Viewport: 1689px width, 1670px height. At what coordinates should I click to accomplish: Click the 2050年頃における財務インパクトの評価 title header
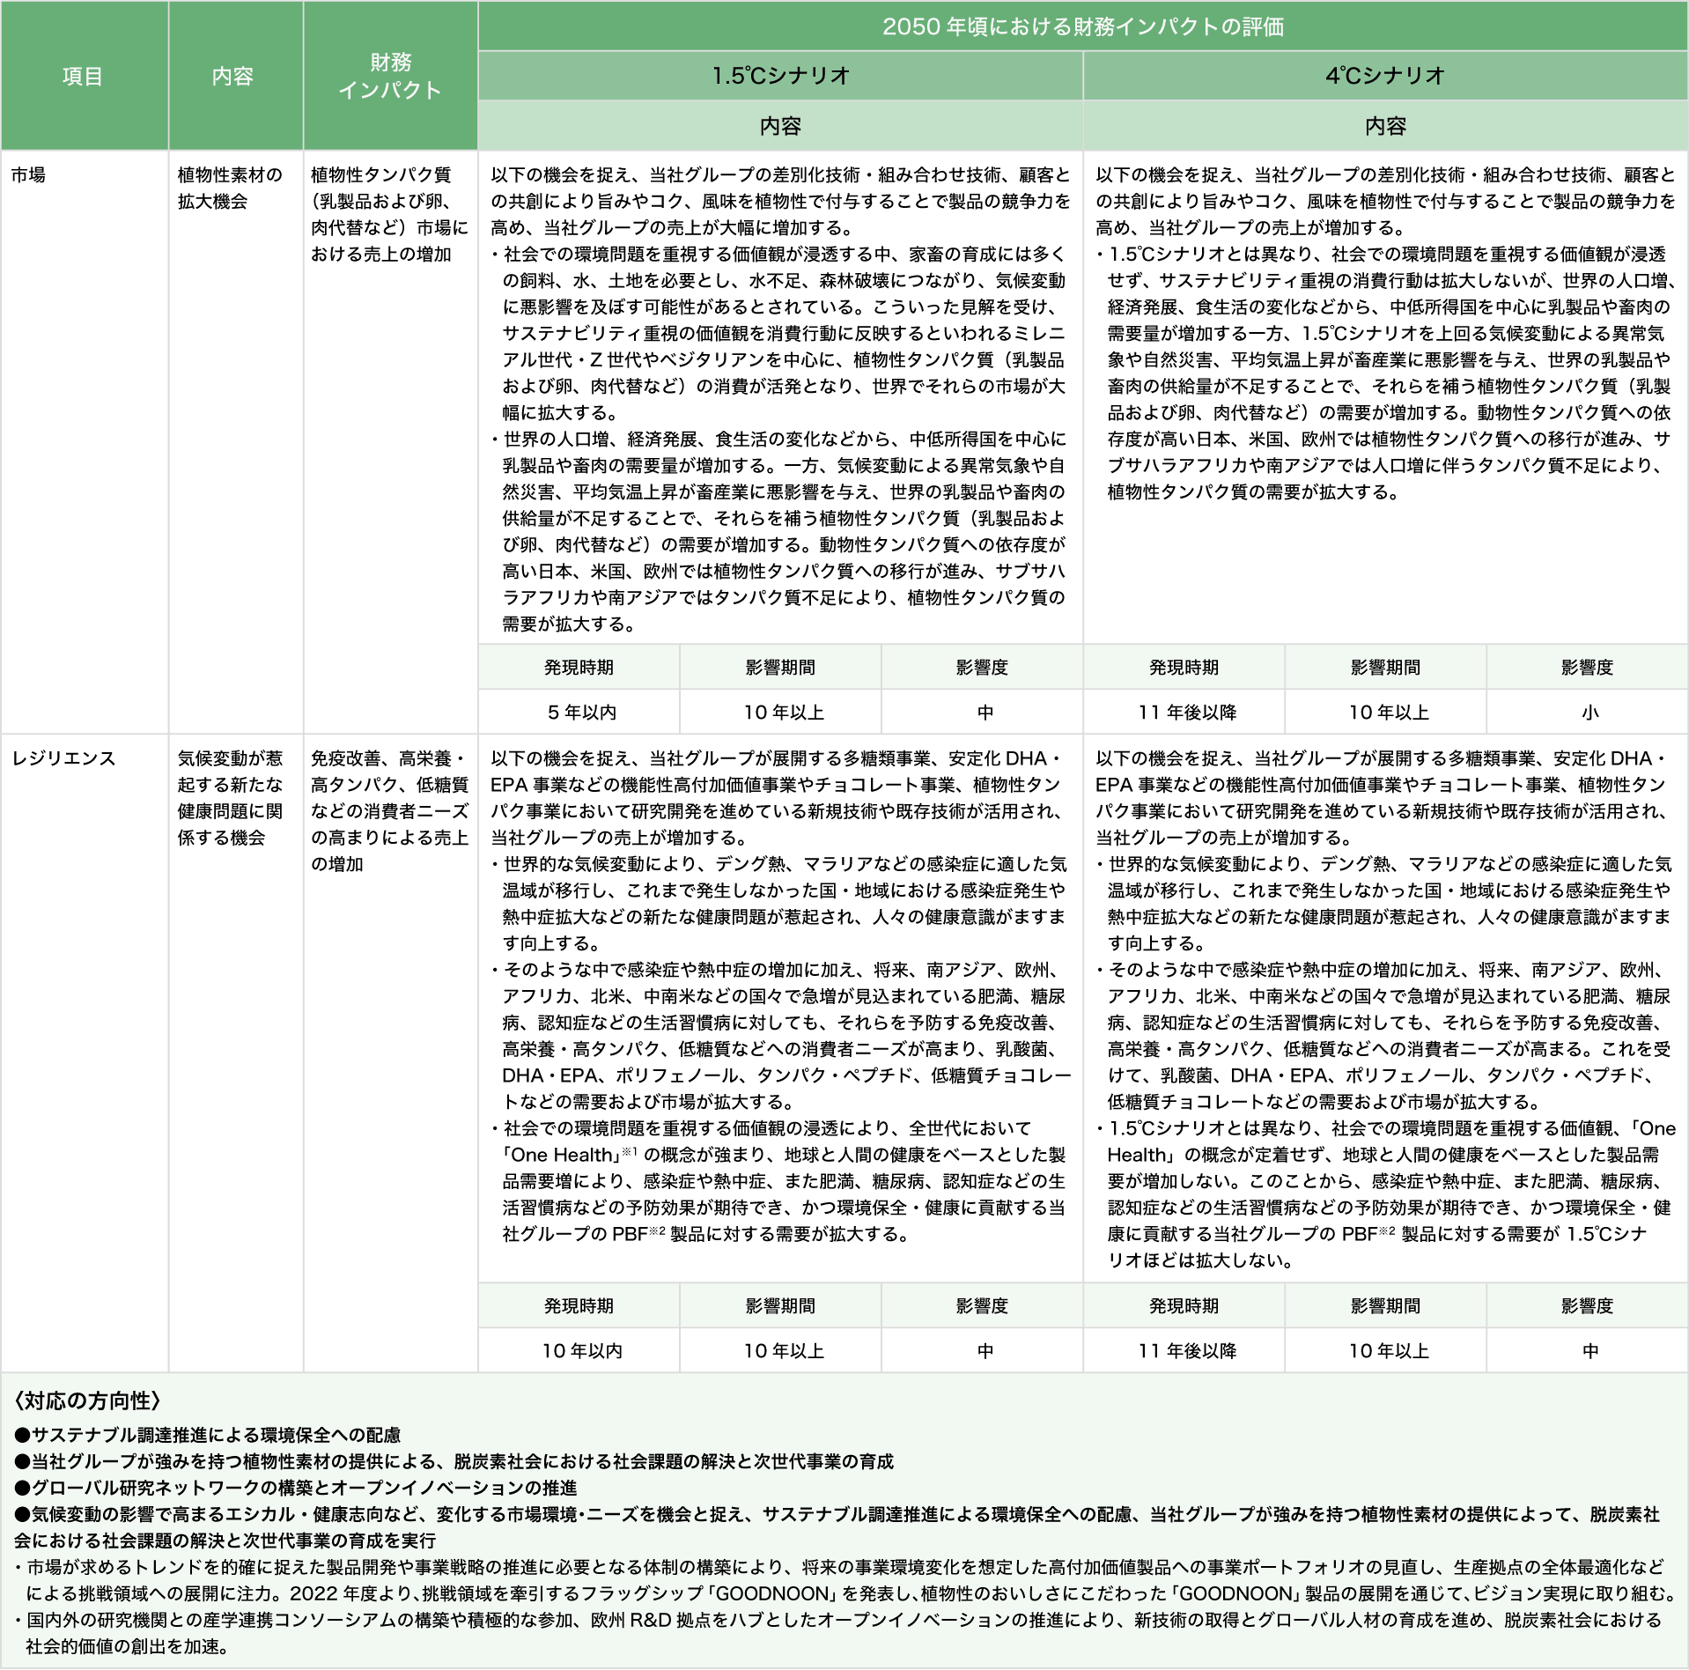[x=1082, y=26]
